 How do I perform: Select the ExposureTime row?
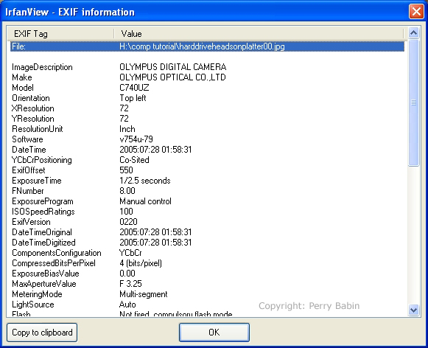208,181
